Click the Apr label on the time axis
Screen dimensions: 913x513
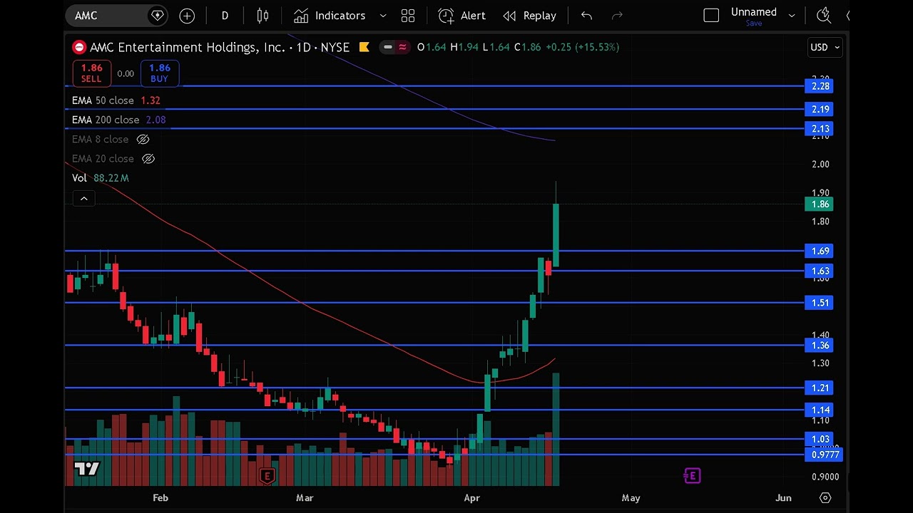click(471, 498)
